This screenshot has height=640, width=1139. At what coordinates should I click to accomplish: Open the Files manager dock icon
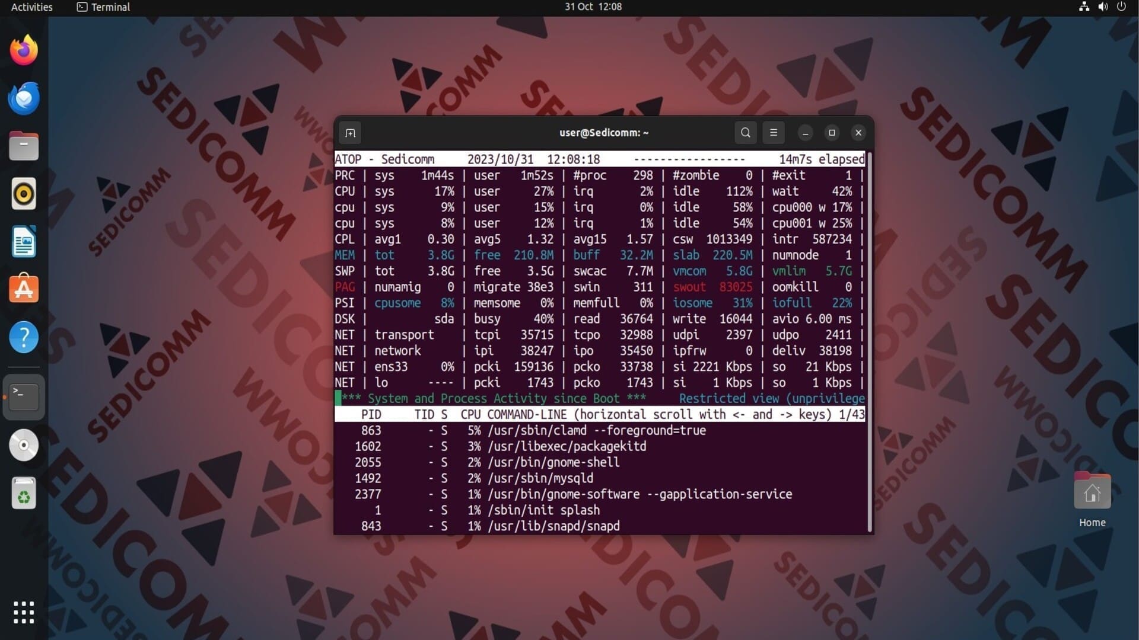pyautogui.click(x=24, y=146)
